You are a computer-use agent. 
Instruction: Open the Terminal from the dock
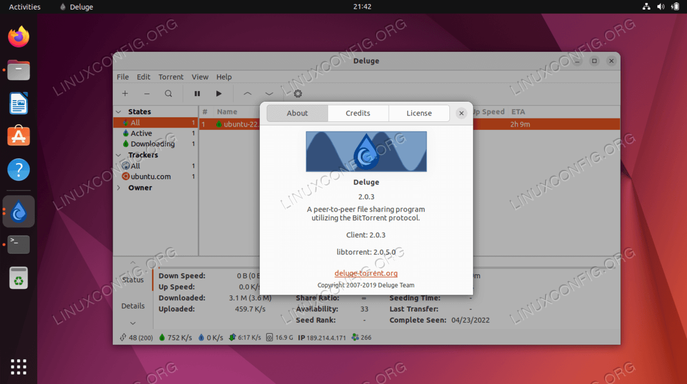pyautogui.click(x=19, y=244)
